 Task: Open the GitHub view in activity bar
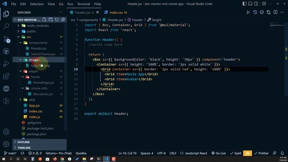click(x=6, y=51)
